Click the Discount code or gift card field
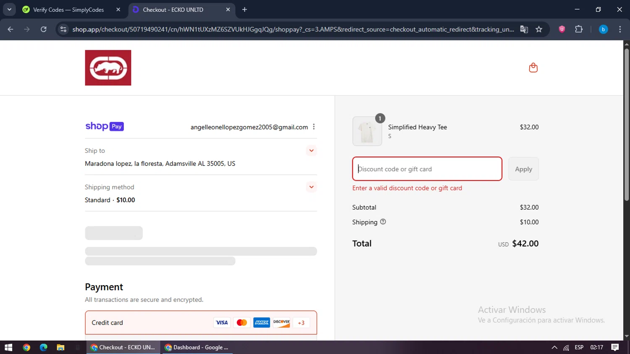The height and width of the screenshot is (354, 630). tap(427, 169)
